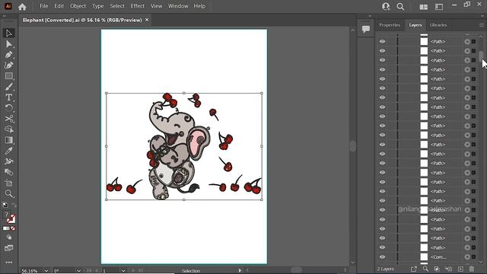The image size is (487, 274).
Task: Click Create New Layer plus icon
Action: coord(460,269)
